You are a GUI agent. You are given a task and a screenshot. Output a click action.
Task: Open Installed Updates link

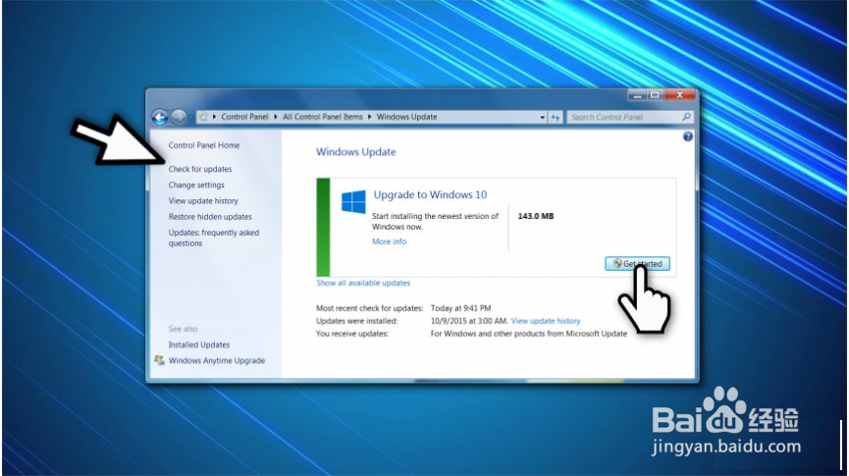pyautogui.click(x=198, y=344)
